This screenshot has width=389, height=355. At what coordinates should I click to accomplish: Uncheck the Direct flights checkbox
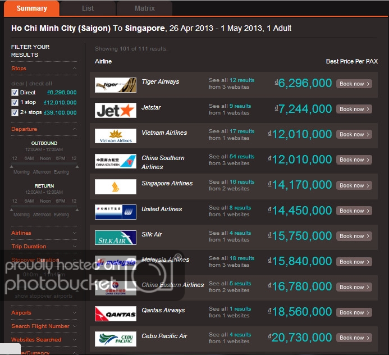click(15, 93)
